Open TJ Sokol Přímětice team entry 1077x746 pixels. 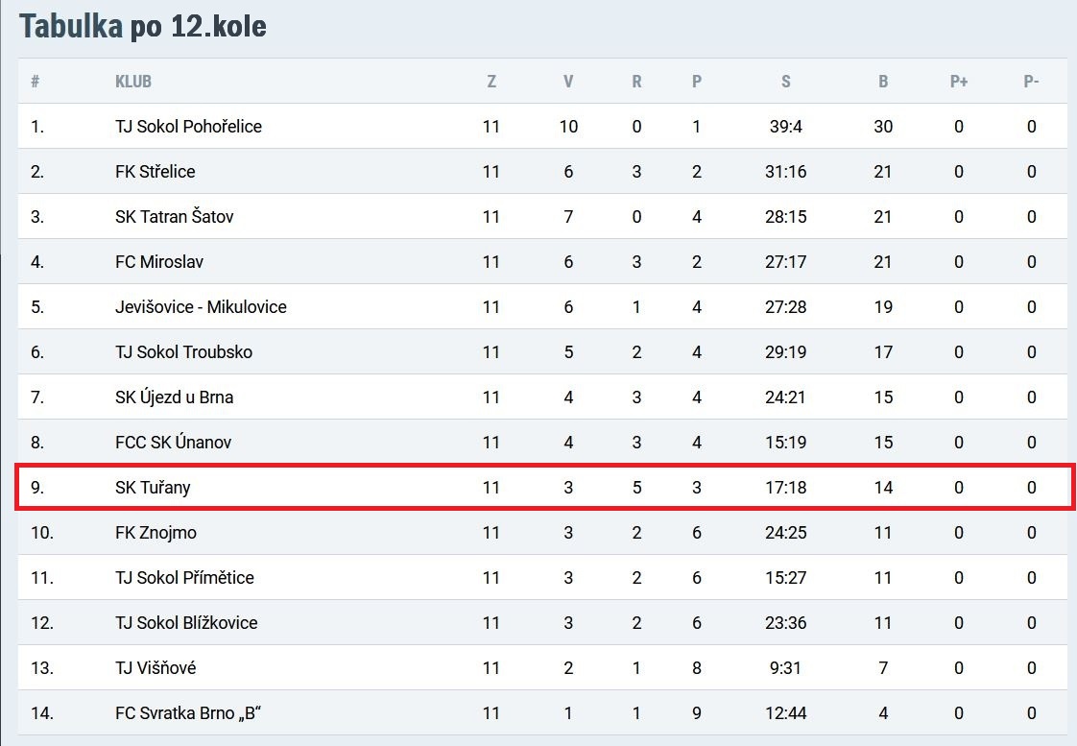[x=184, y=578]
